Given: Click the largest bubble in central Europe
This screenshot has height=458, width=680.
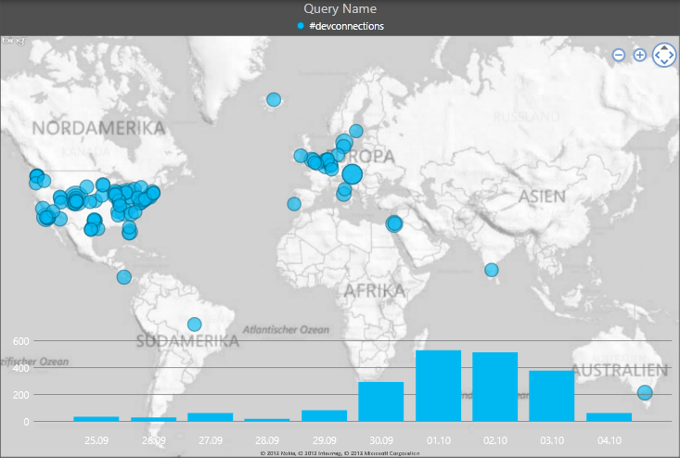Looking at the screenshot, I should coord(352,173).
